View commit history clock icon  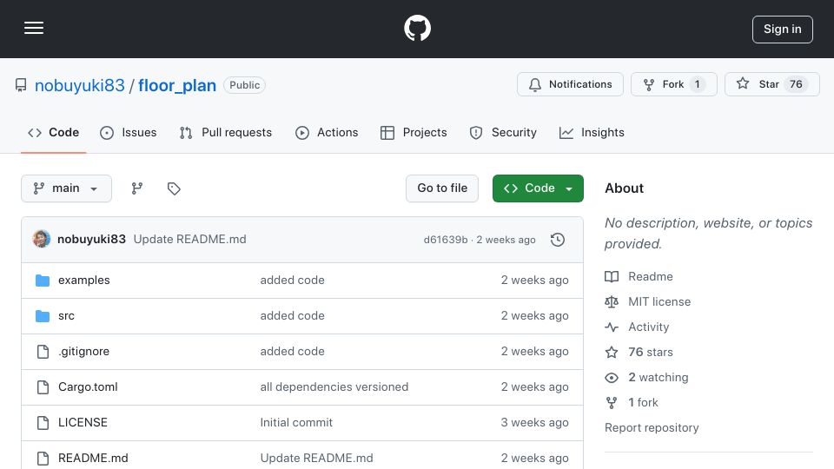pos(558,240)
